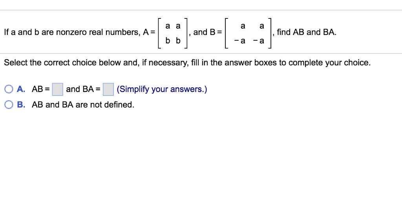Click the 'A =' label before the first matrix
This screenshot has width=402, height=204.
coord(149,32)
